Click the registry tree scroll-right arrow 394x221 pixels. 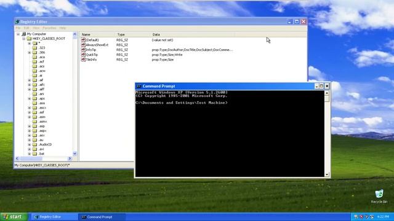coord(70,158)
